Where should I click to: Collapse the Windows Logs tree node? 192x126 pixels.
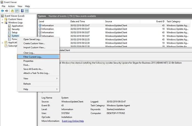point(2,23)
